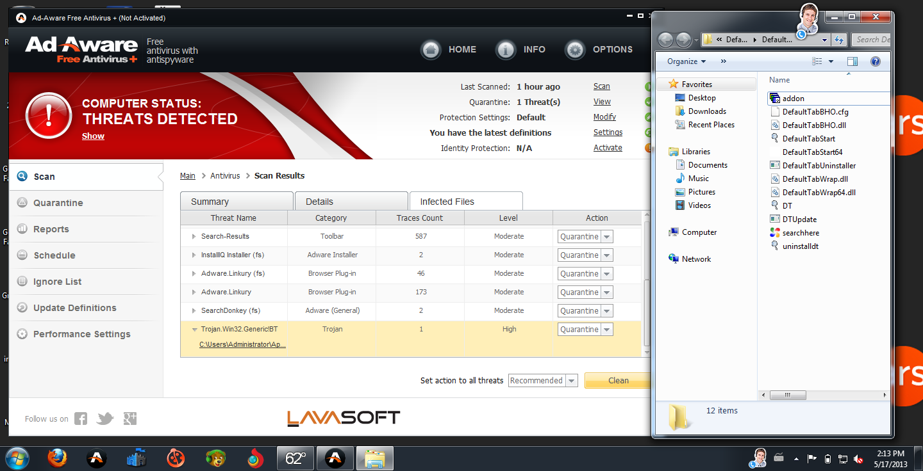Click the Modify protection settings link

coord(604,117)
